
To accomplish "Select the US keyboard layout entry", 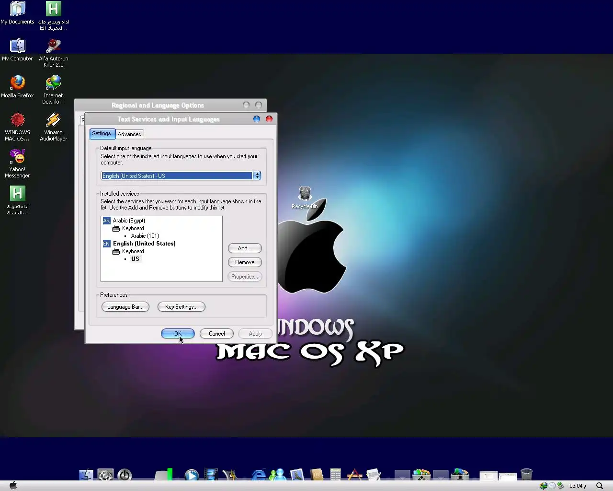I will pos(135,259).
